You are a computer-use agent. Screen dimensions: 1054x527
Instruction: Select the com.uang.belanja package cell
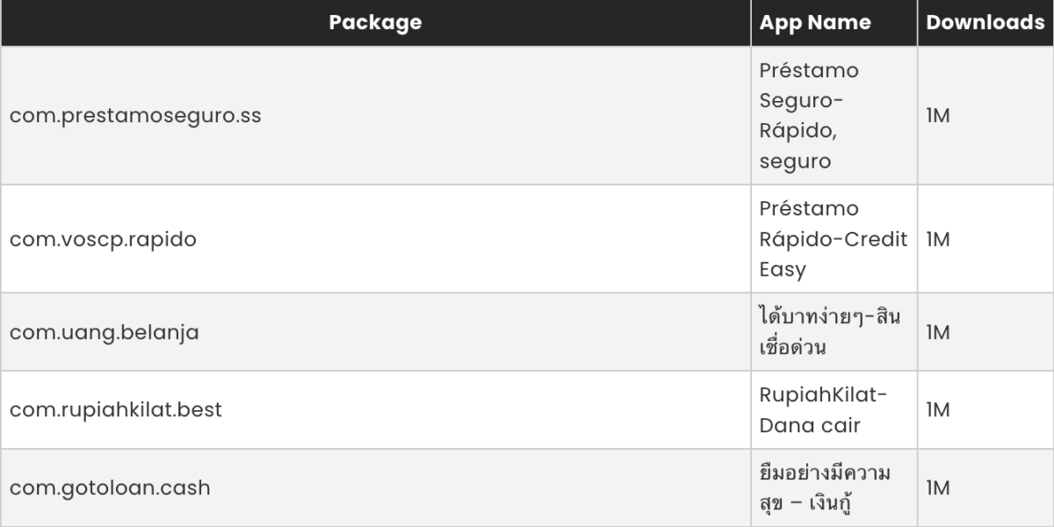(x=105, y=332)
